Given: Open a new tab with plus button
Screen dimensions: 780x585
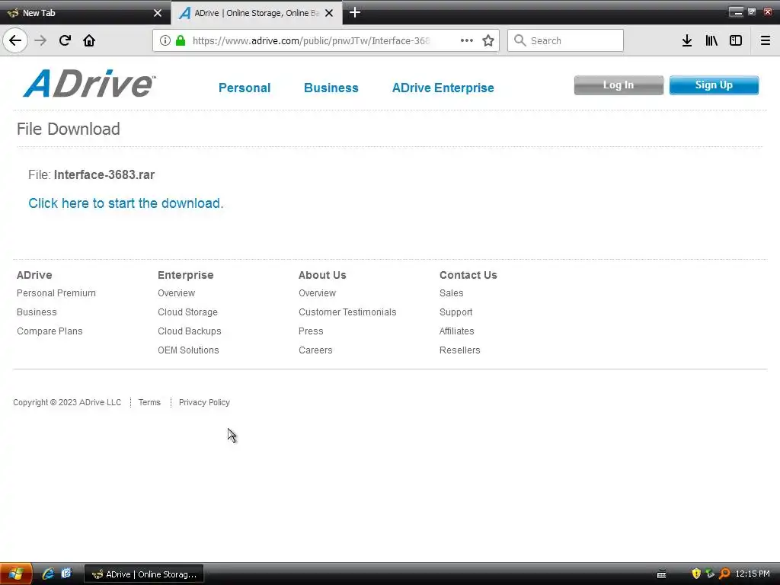Looking at the screenshot, I should 355,12.
